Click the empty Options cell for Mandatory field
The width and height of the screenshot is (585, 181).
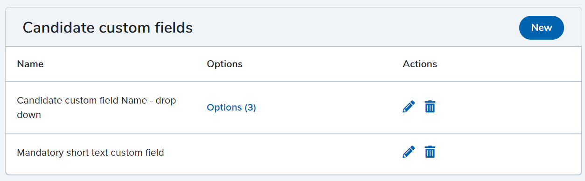pos(299,153)
